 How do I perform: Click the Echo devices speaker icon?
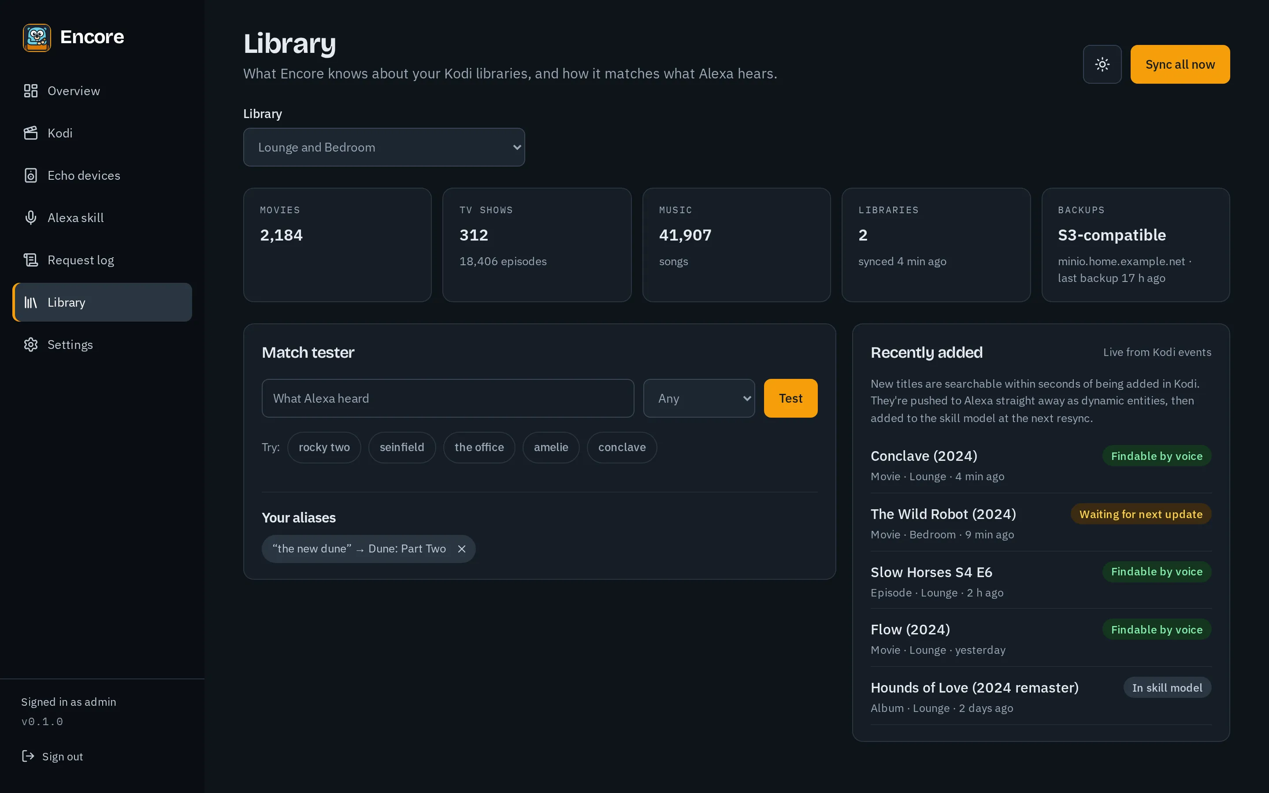tap(31, 175)
